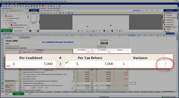Open the viewer zoom percentage dropdown
The height and width of the screenshot is (98, 179).
click(x=110, y=31)
